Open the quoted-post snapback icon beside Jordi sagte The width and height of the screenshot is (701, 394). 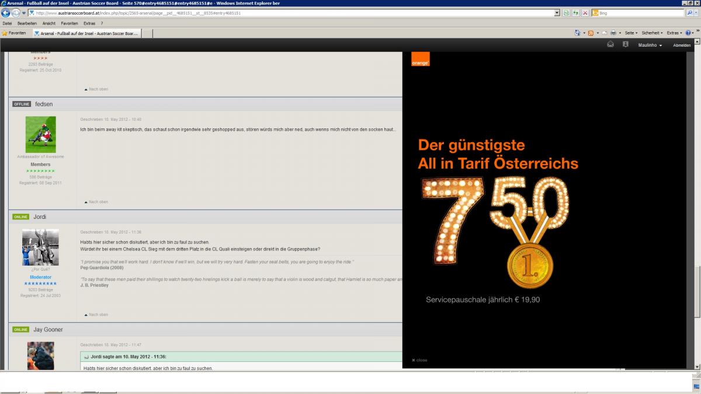[86, 357]
